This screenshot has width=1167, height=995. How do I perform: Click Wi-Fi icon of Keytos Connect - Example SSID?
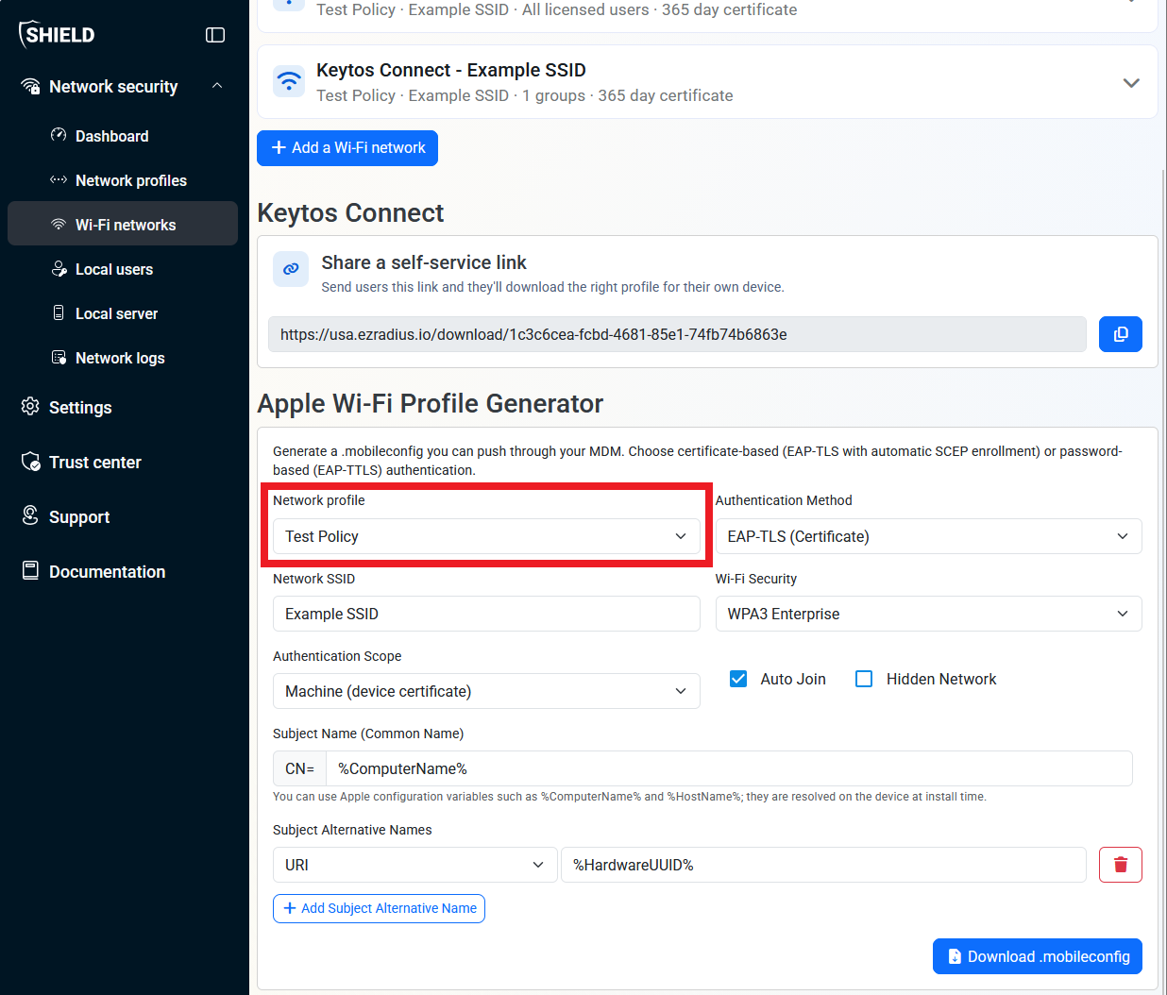coord(289,81)
